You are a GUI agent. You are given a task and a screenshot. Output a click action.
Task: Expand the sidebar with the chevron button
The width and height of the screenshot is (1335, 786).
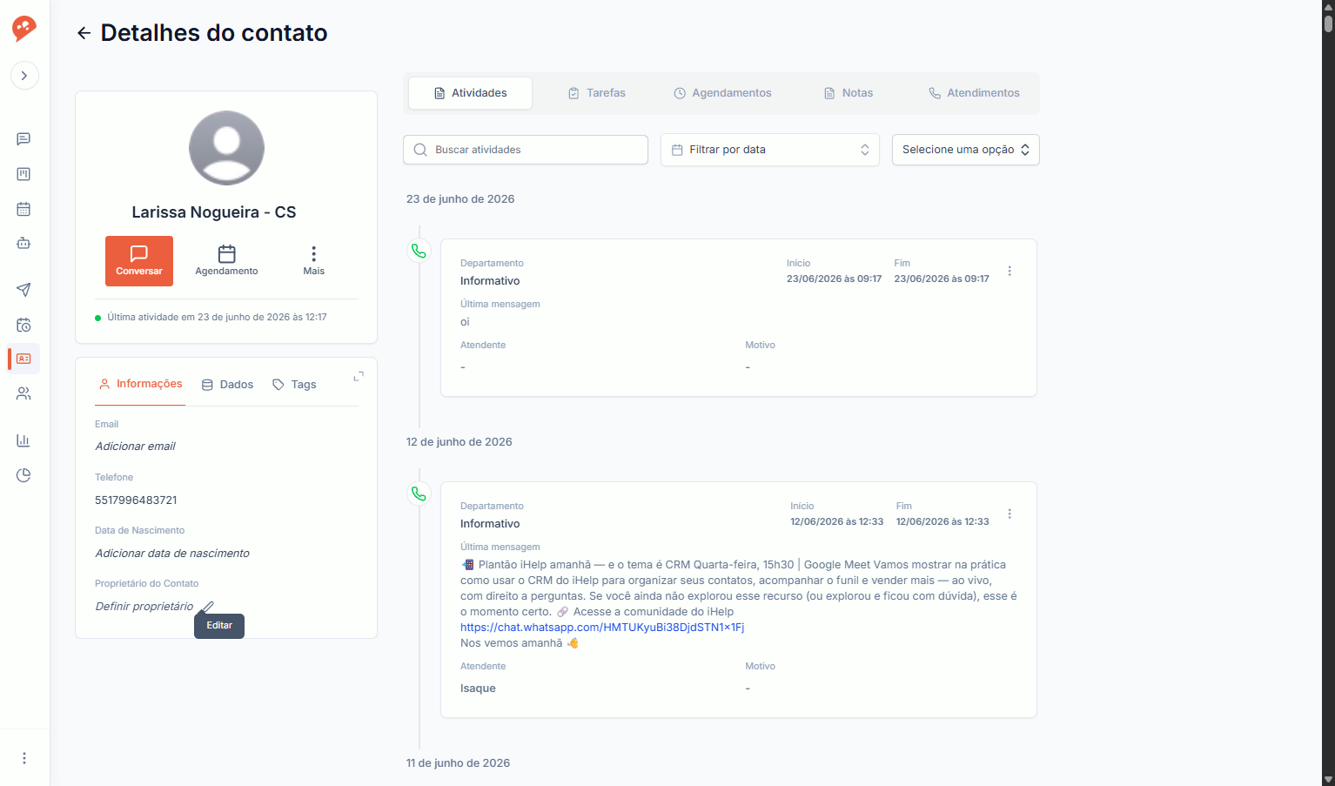point(24,76)
